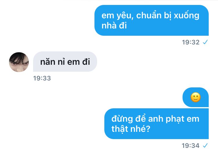Select the "đừng để anh phạt em" message bubble
The height and width of the screenshot is (151, 218).
click(157, 124)
